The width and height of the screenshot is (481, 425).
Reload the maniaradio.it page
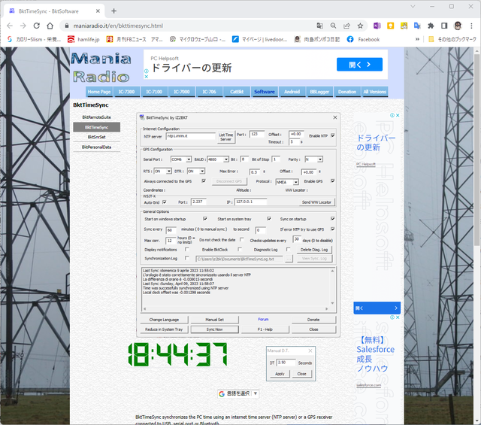(37, 26)
